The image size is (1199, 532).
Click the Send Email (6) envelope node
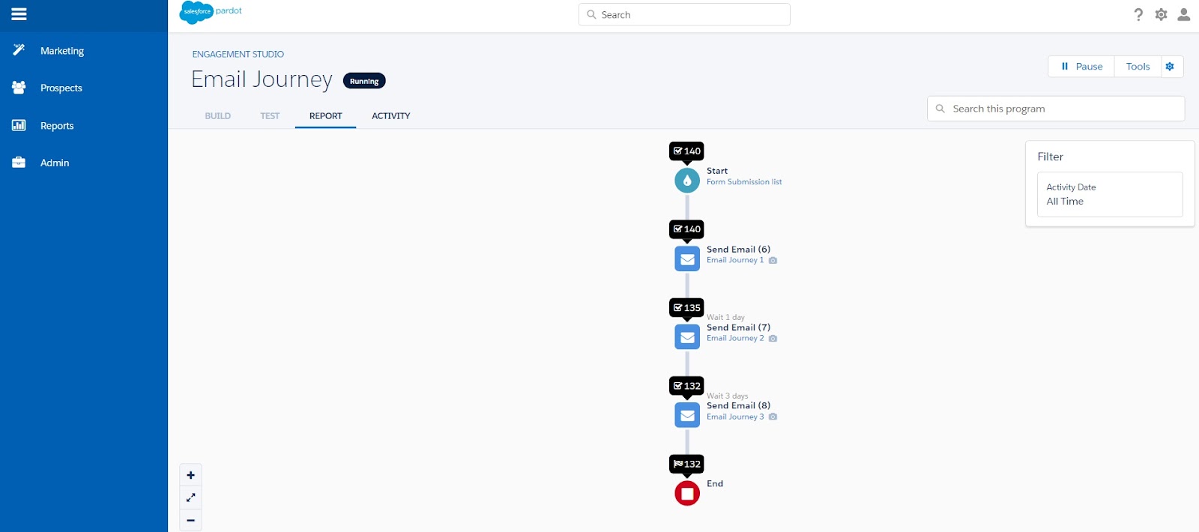(x=687, y=259)
